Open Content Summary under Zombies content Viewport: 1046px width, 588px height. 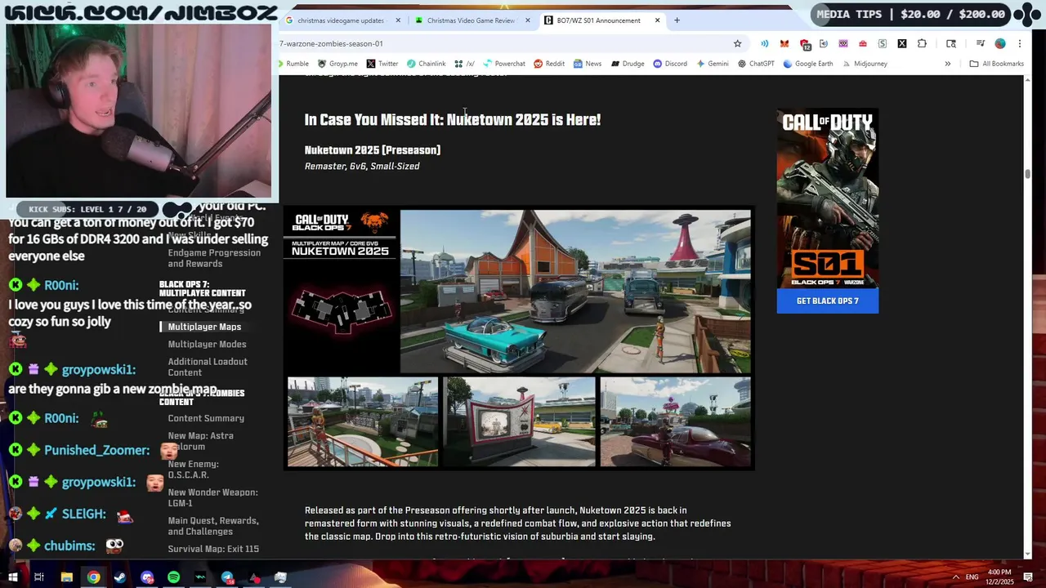[x=206, y=418]
